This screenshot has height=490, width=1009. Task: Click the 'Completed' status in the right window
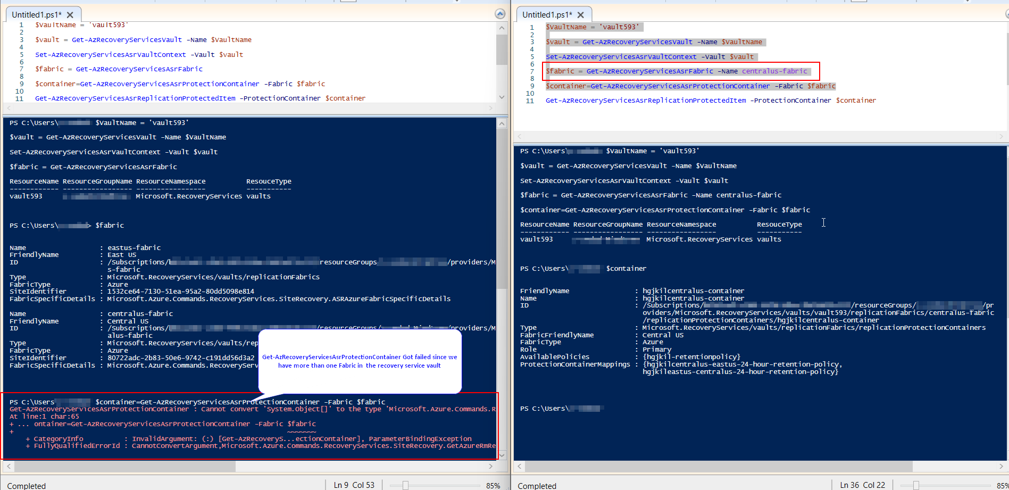click(x=537, y=486)
